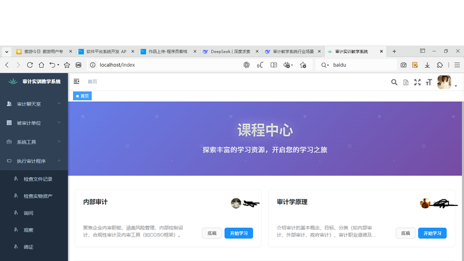Viewport: 464px width, 261px height.
Task: Open user avatar menu in header
Action: click(444, 82)
